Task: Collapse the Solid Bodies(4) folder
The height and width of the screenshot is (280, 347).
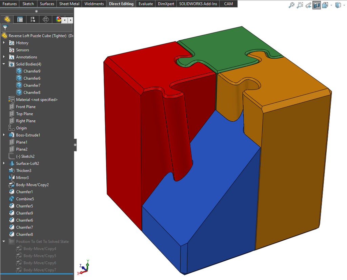Action: 4,64
